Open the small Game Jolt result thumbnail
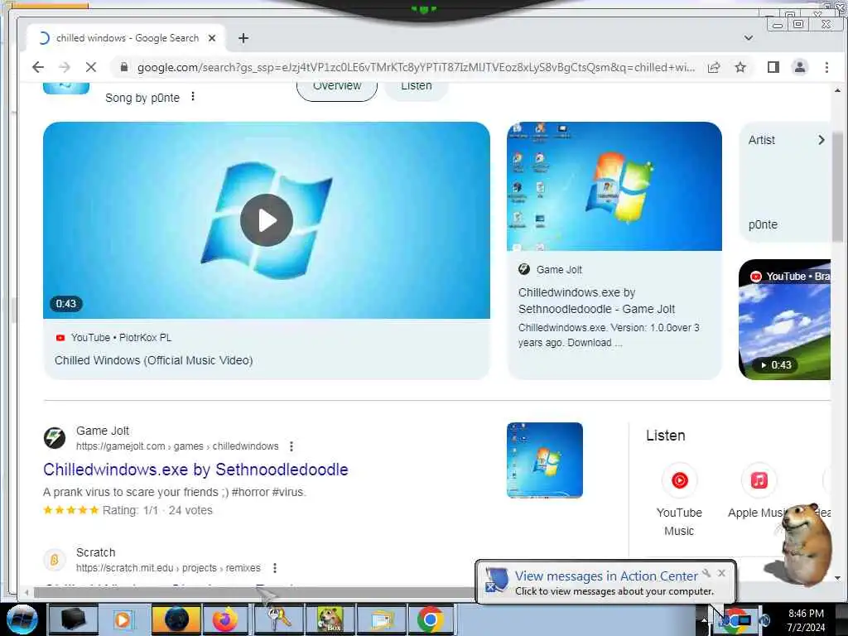The height and width of the screenshot is (636, 848). pos(545,460)
